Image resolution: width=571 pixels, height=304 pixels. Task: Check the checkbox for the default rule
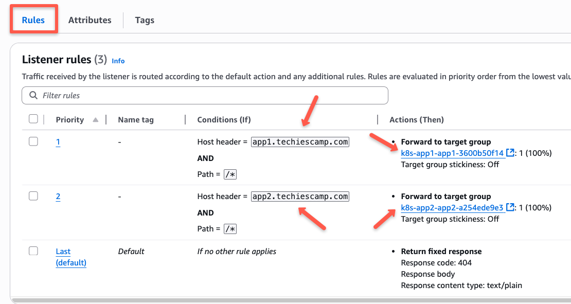pos(33,251)
